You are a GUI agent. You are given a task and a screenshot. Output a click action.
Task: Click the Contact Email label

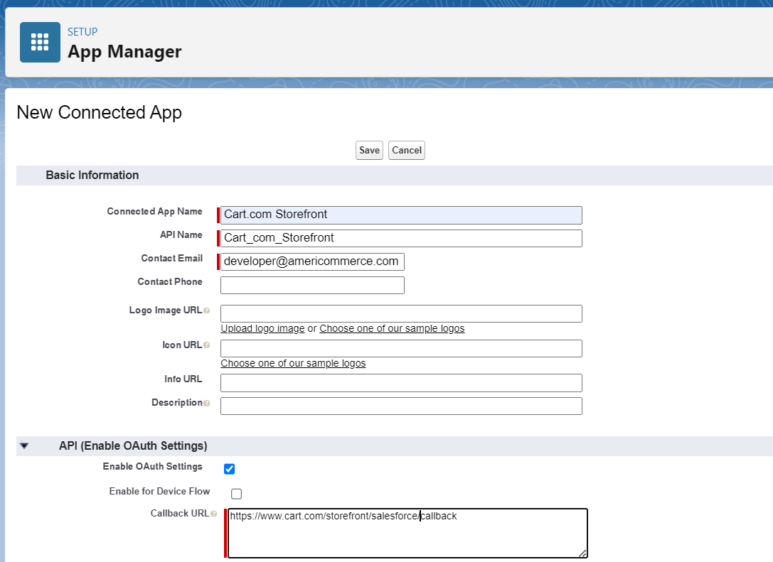171,259
